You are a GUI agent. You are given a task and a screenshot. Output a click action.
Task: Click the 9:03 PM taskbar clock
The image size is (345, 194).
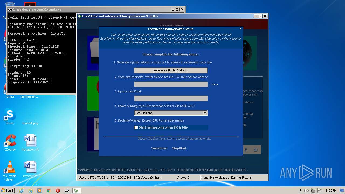[x=331, y=190]
